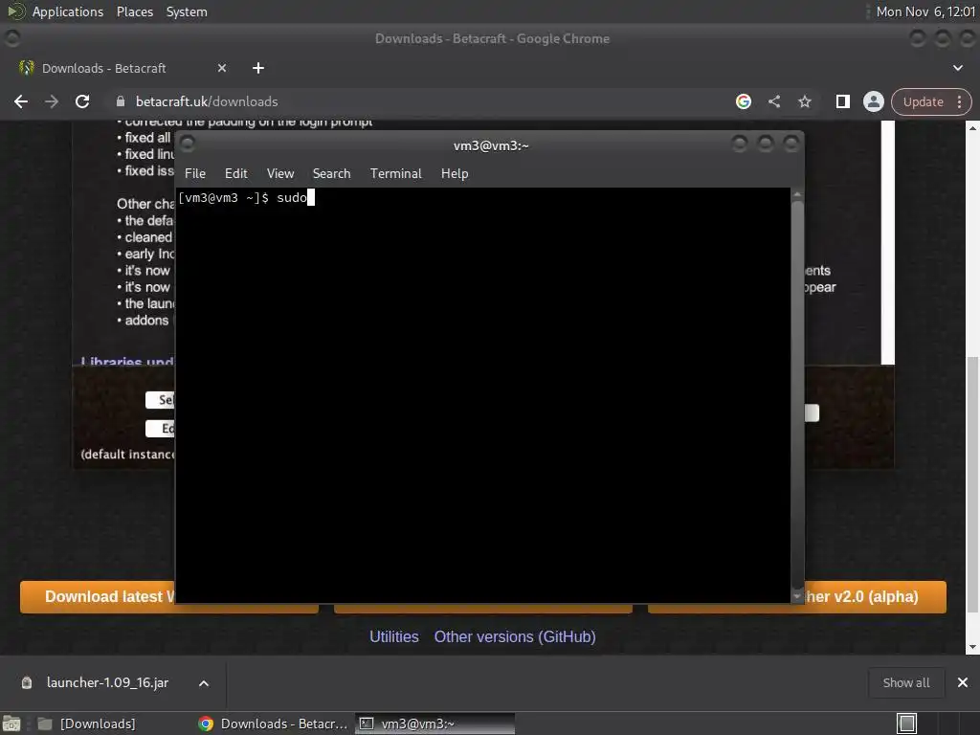Image resolution: width=980 pixels, height=735 pixels.
Task: Click the workspace switcher icon
Action: point(906,724)
